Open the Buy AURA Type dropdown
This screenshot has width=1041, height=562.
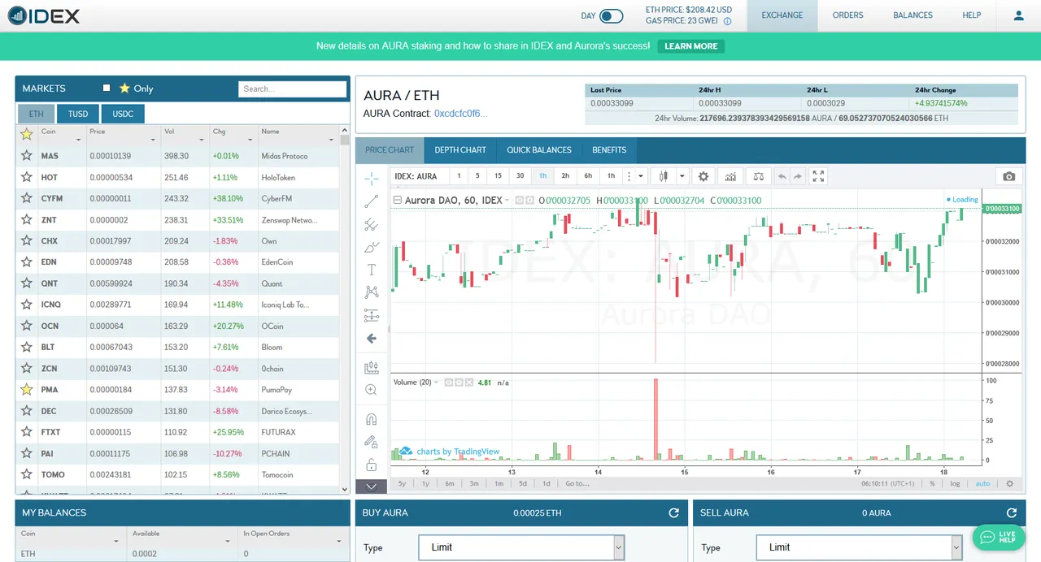[x=521, y=547]
